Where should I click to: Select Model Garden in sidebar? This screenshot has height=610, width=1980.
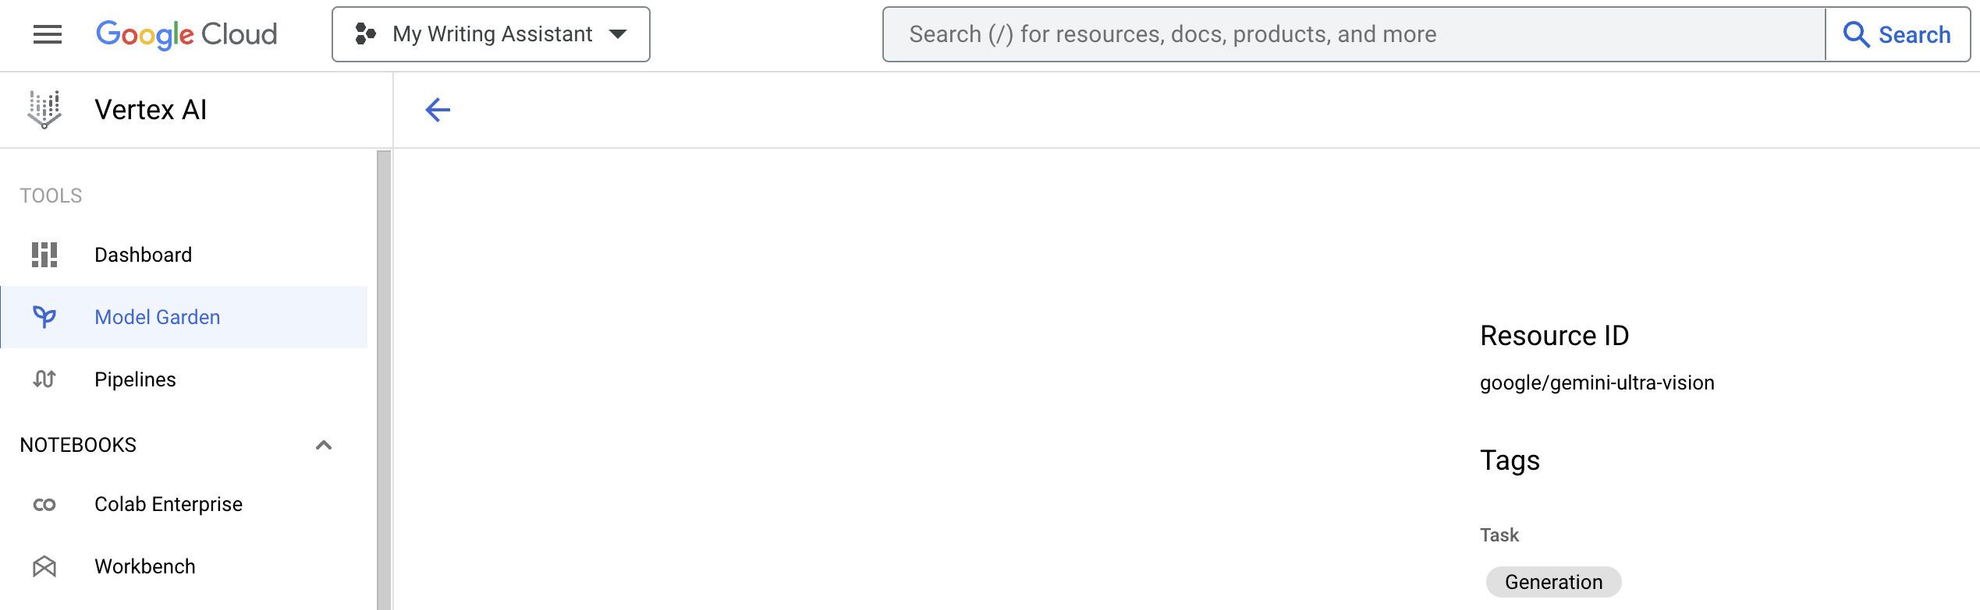click(157, 317)
